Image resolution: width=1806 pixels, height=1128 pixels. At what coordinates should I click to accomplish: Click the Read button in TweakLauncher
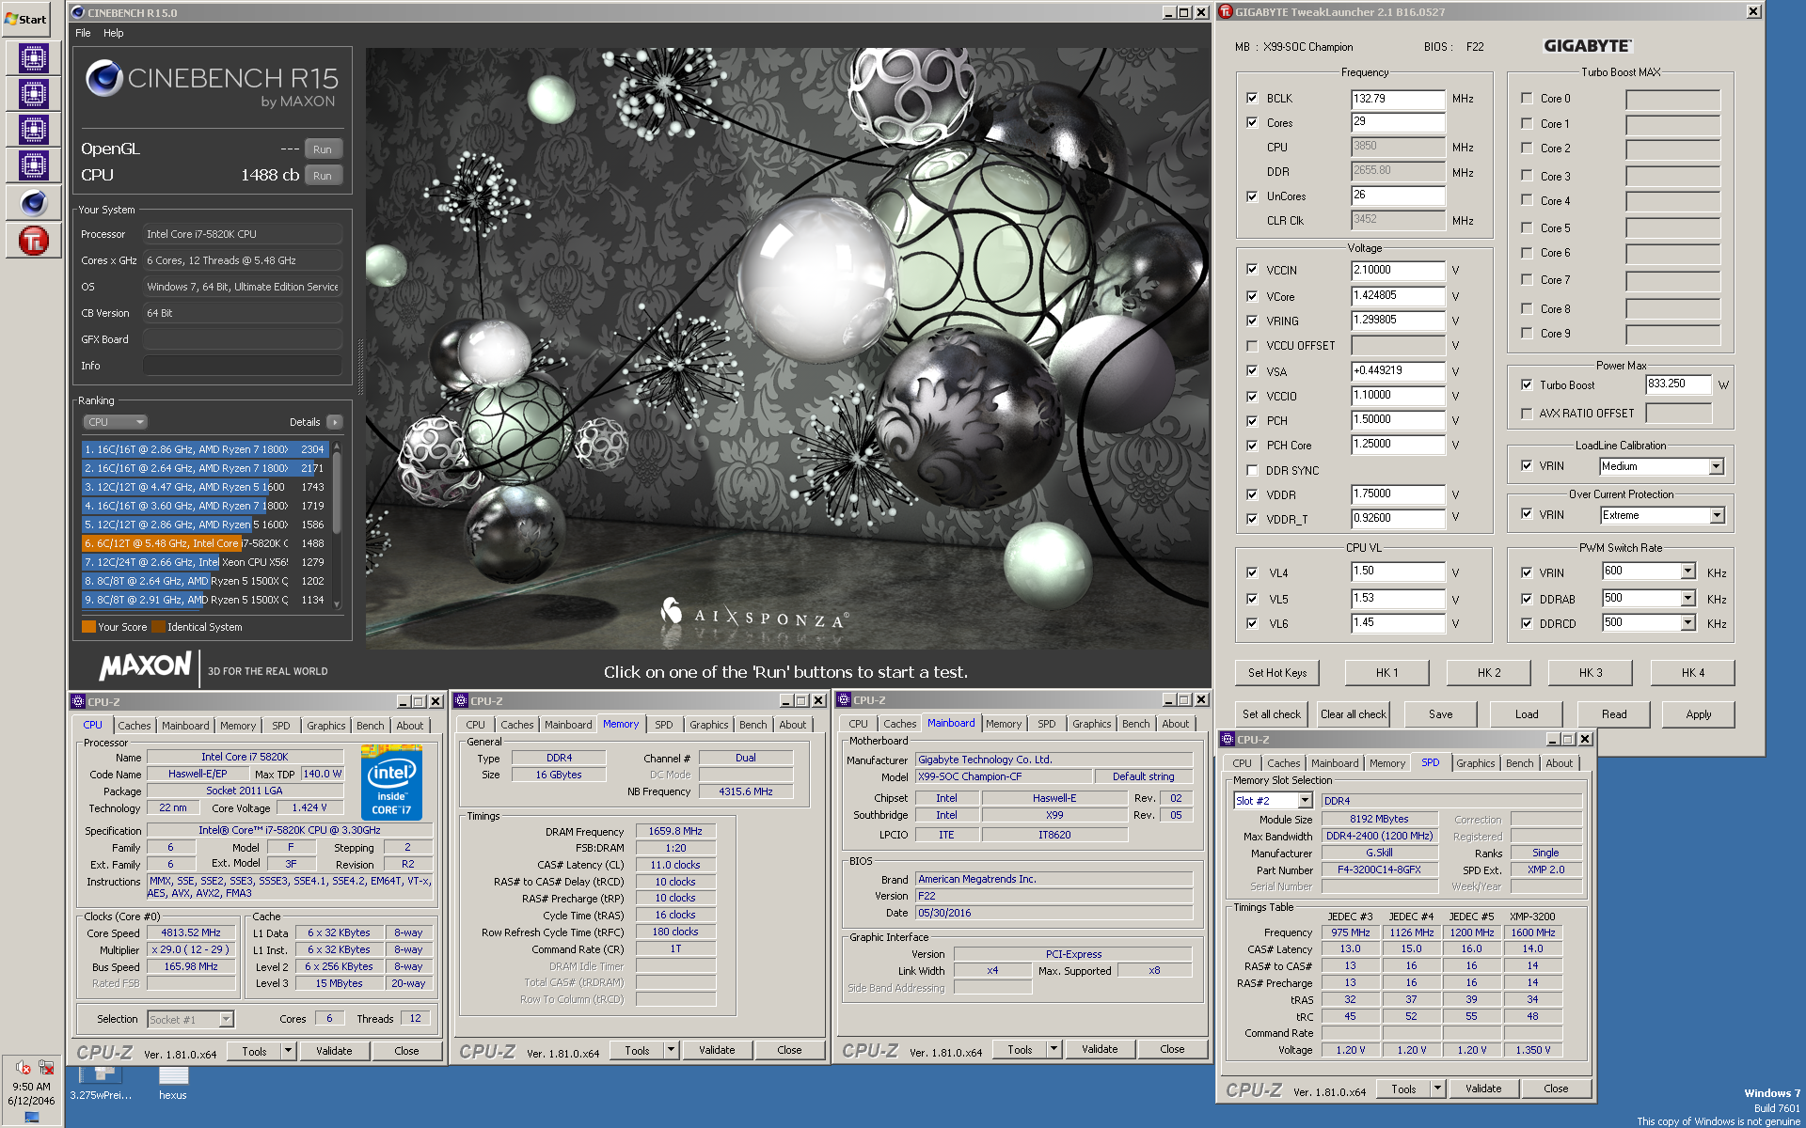coord(1614,714)
